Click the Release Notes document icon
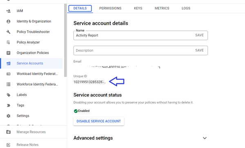Screen dimensions: 245x148 9,145
